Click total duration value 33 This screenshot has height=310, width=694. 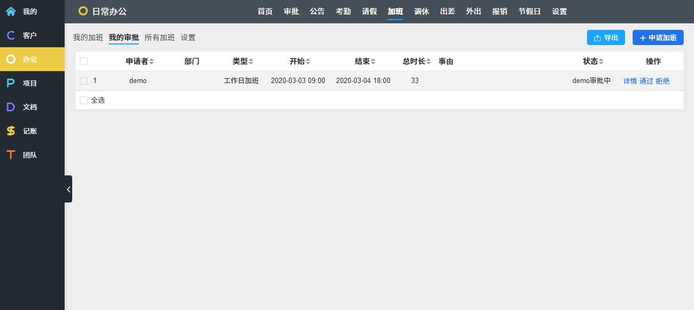(415, 81)
